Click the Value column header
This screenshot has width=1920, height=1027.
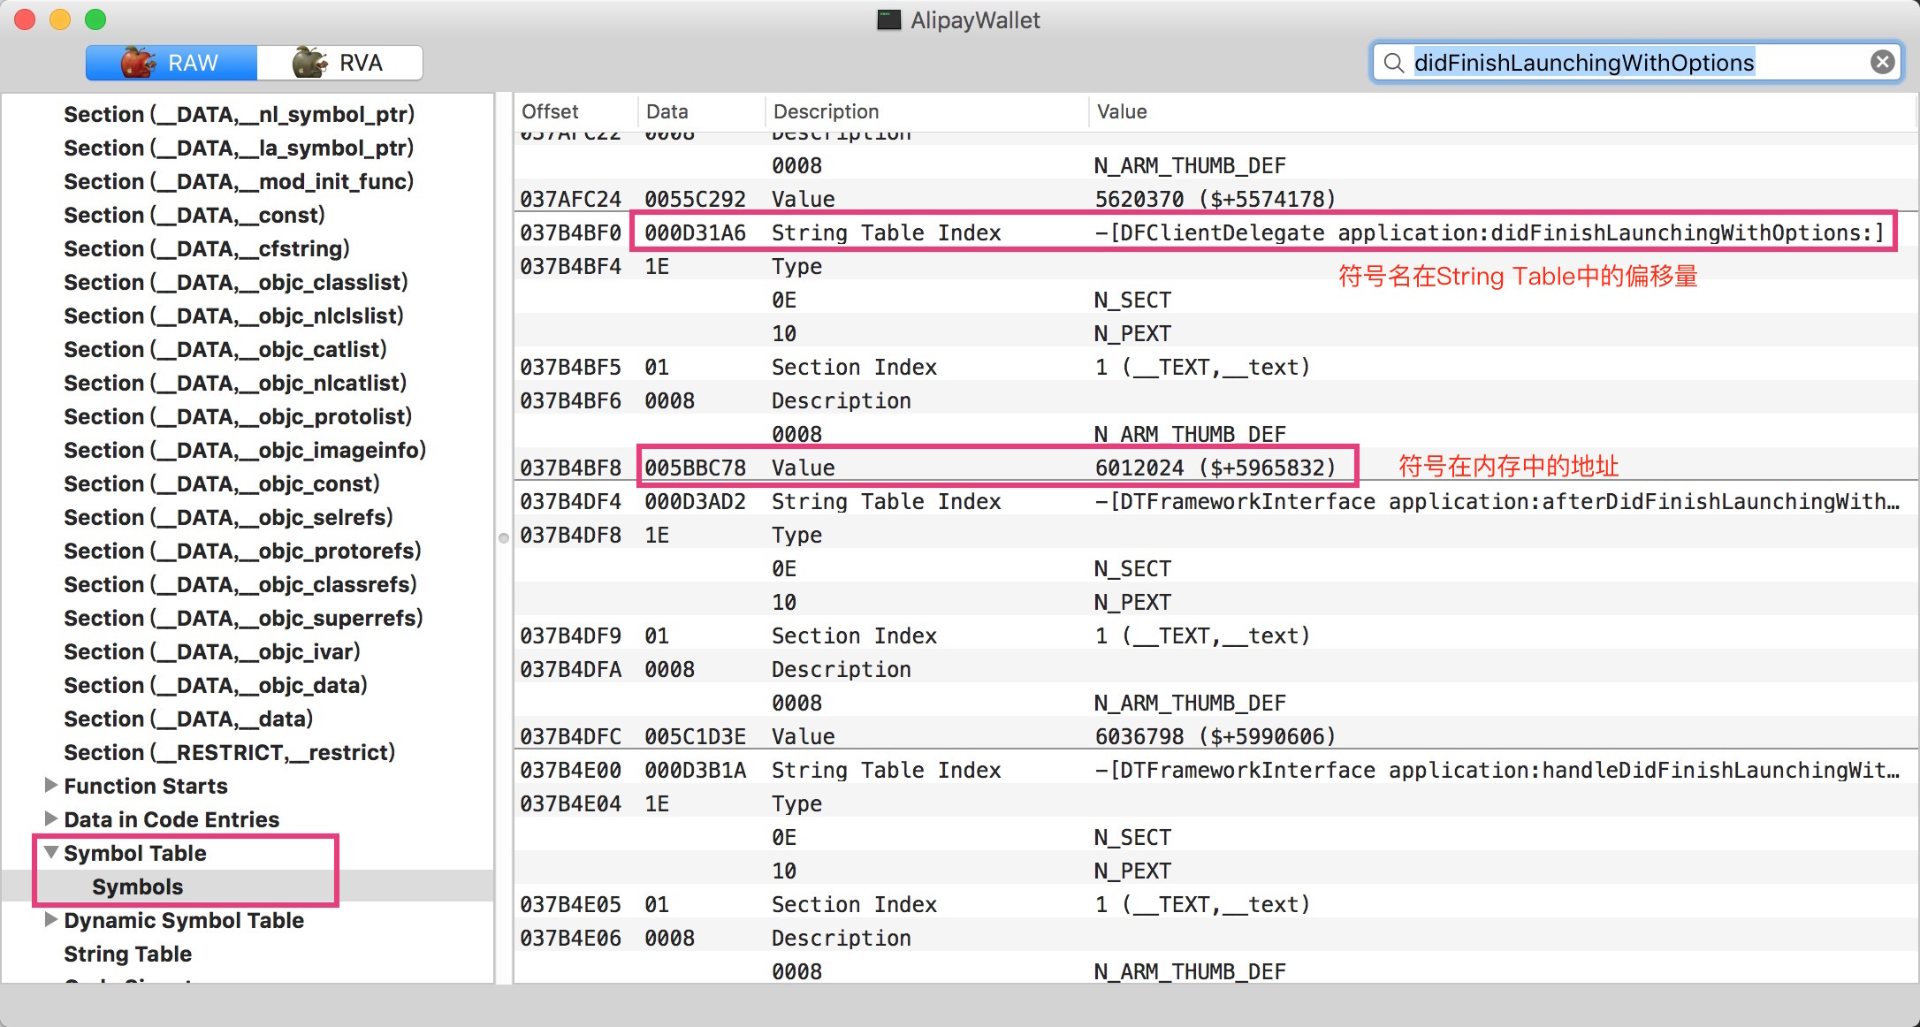(1121, 111)
